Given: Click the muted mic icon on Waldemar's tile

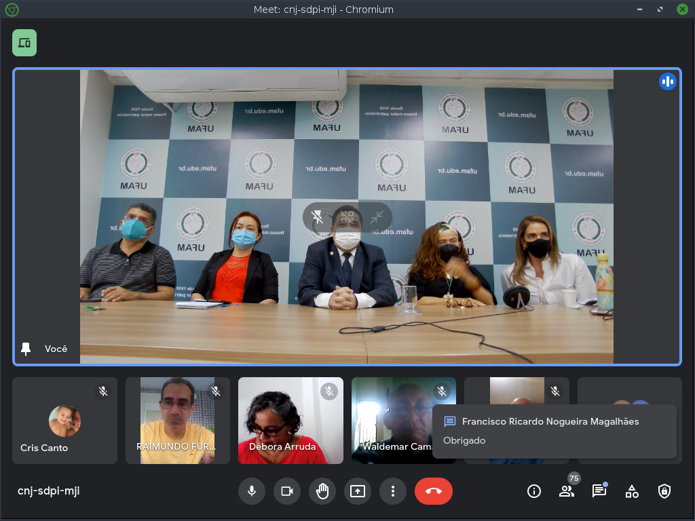Looking at the screenshot, I should (x=442, y=391).
